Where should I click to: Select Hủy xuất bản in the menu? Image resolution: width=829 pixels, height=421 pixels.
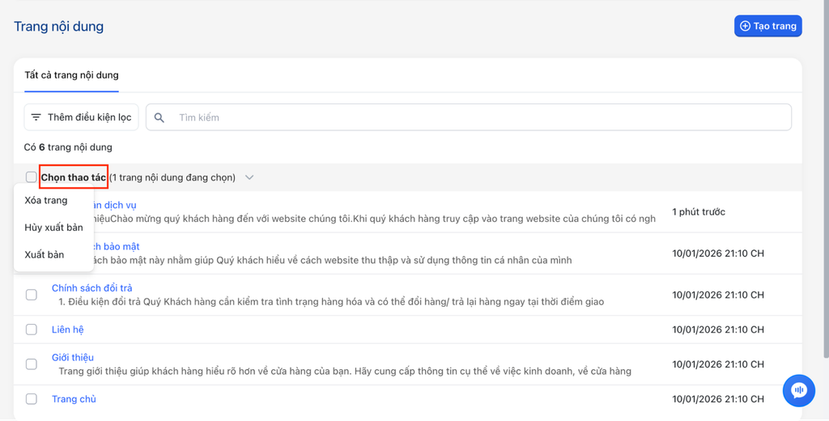[x=53, y=228]
